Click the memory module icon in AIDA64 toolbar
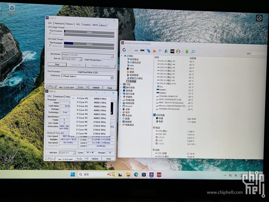Image resolution: width=269 pixels, height=202 pixels. [x=142, y=50]
